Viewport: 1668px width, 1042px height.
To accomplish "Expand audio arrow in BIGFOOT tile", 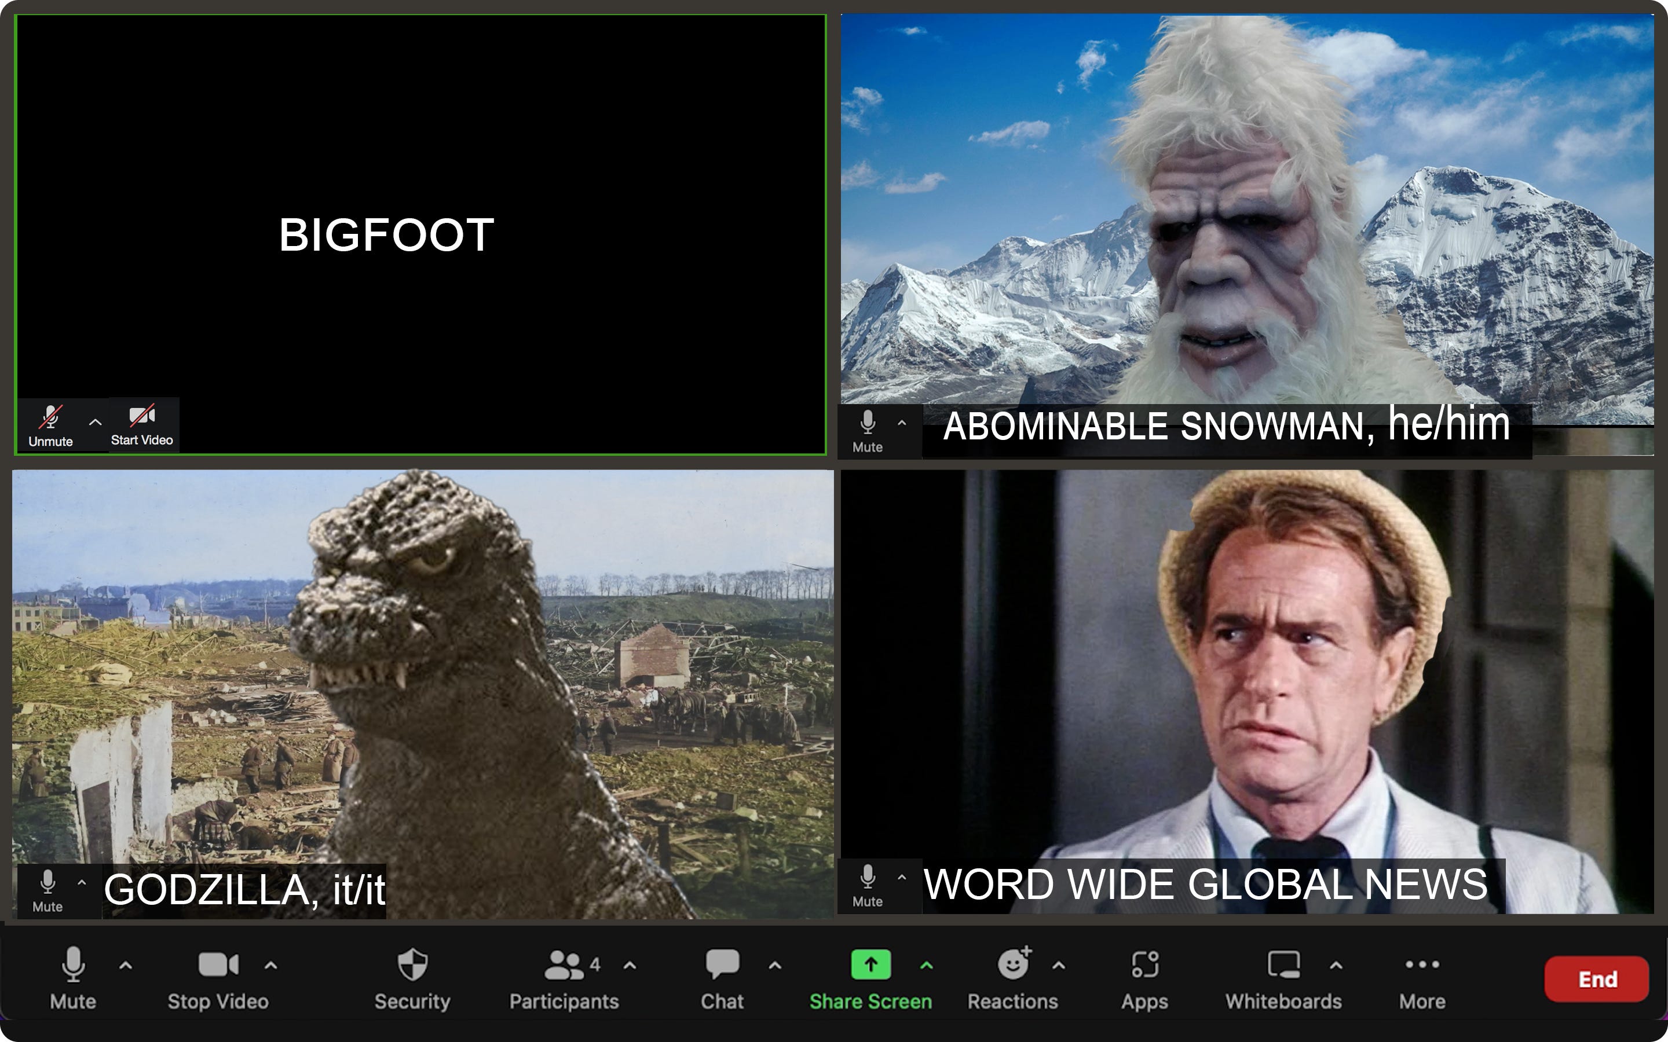I will click(95, 422).
